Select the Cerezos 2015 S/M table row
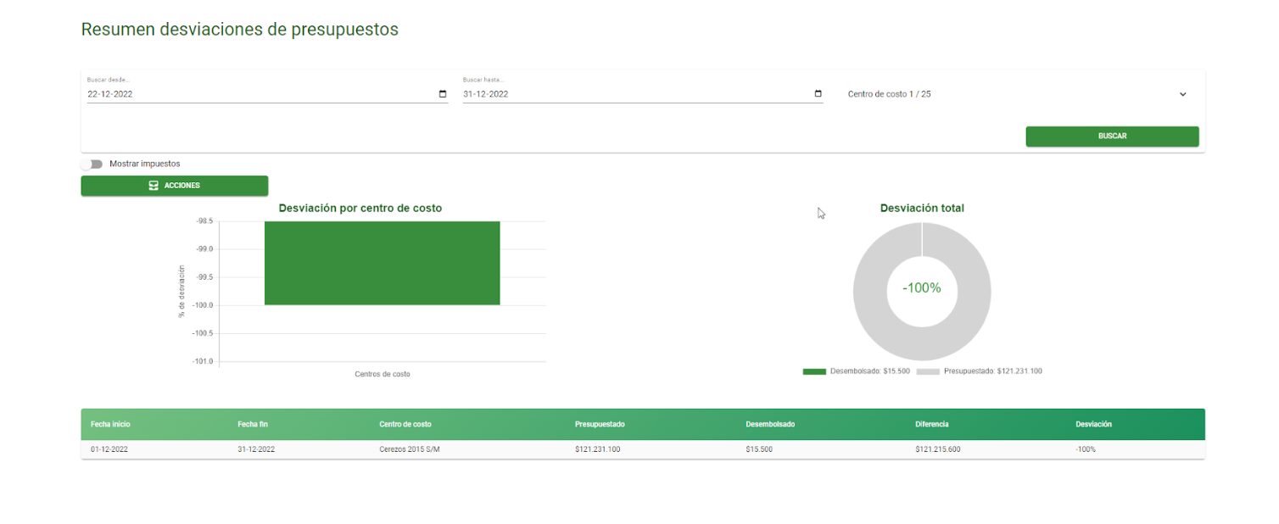 click(643, 449)
